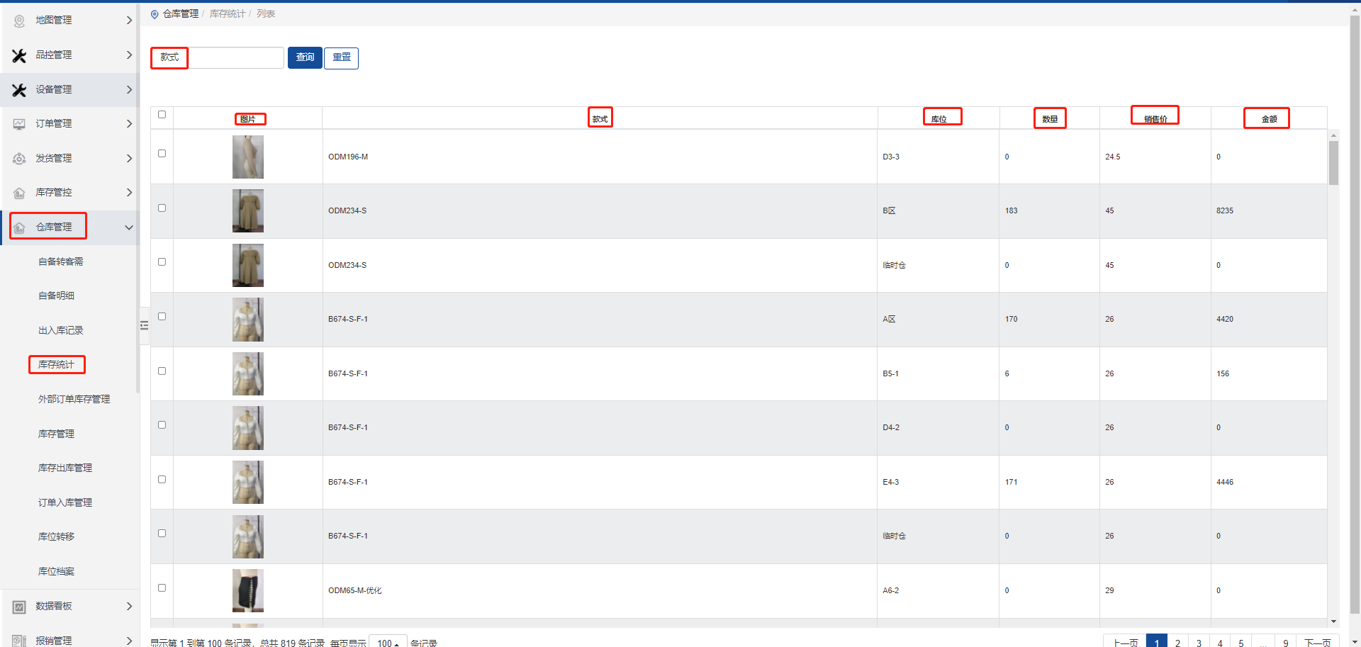
Task: Expand the 订单管理 menu arrow
Action: tap(129, 124)
